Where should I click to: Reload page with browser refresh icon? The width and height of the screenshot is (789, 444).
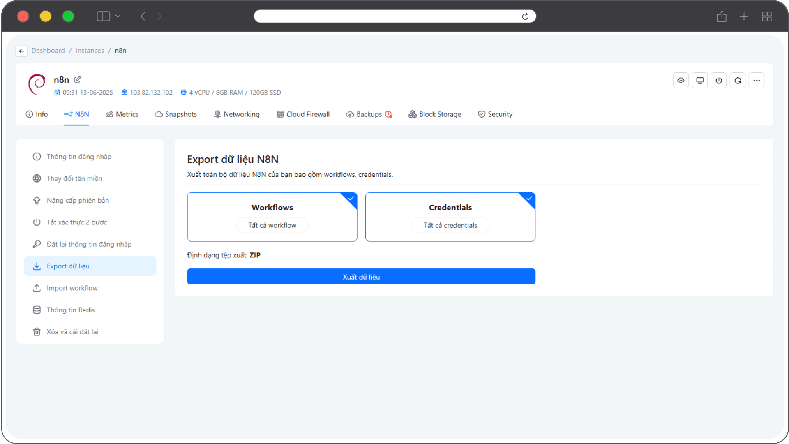point(525,16)
